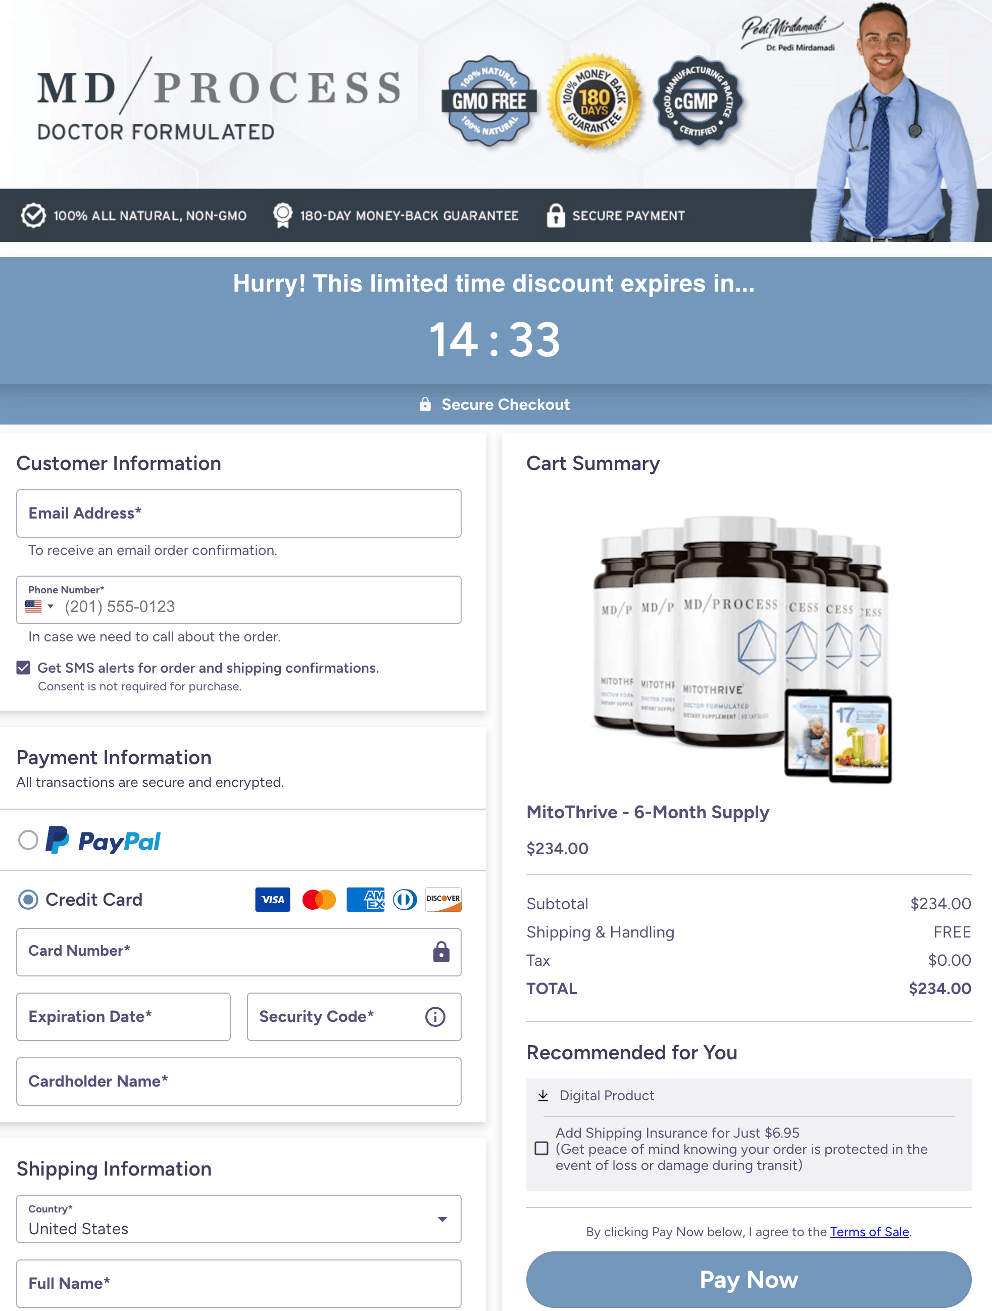This screenshot has height=1311, width=992.
Task: Click the Shipping & Handling FREE value
Action: (952, 932)
